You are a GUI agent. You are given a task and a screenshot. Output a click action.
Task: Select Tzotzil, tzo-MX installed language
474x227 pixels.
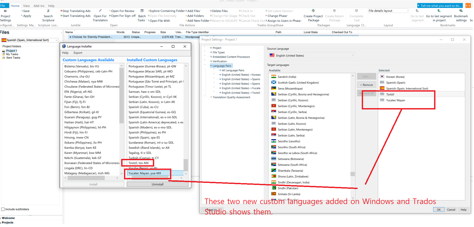tap(139, 163)
